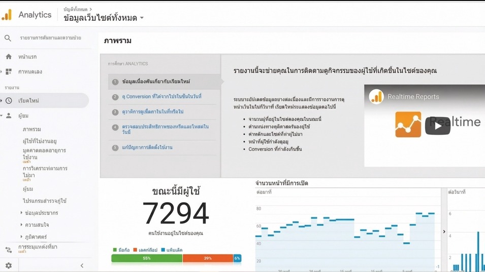Open the home icon in sidebar
This screenshot has height=272, width=485.
tap(9, 56)
